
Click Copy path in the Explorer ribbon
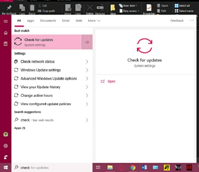click(46, 11)
